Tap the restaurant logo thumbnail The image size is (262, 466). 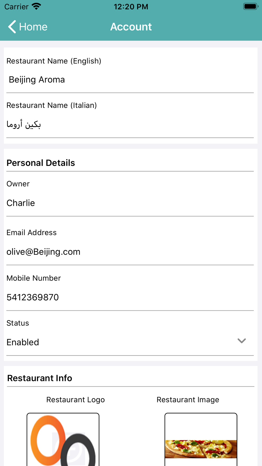point(63,440)
